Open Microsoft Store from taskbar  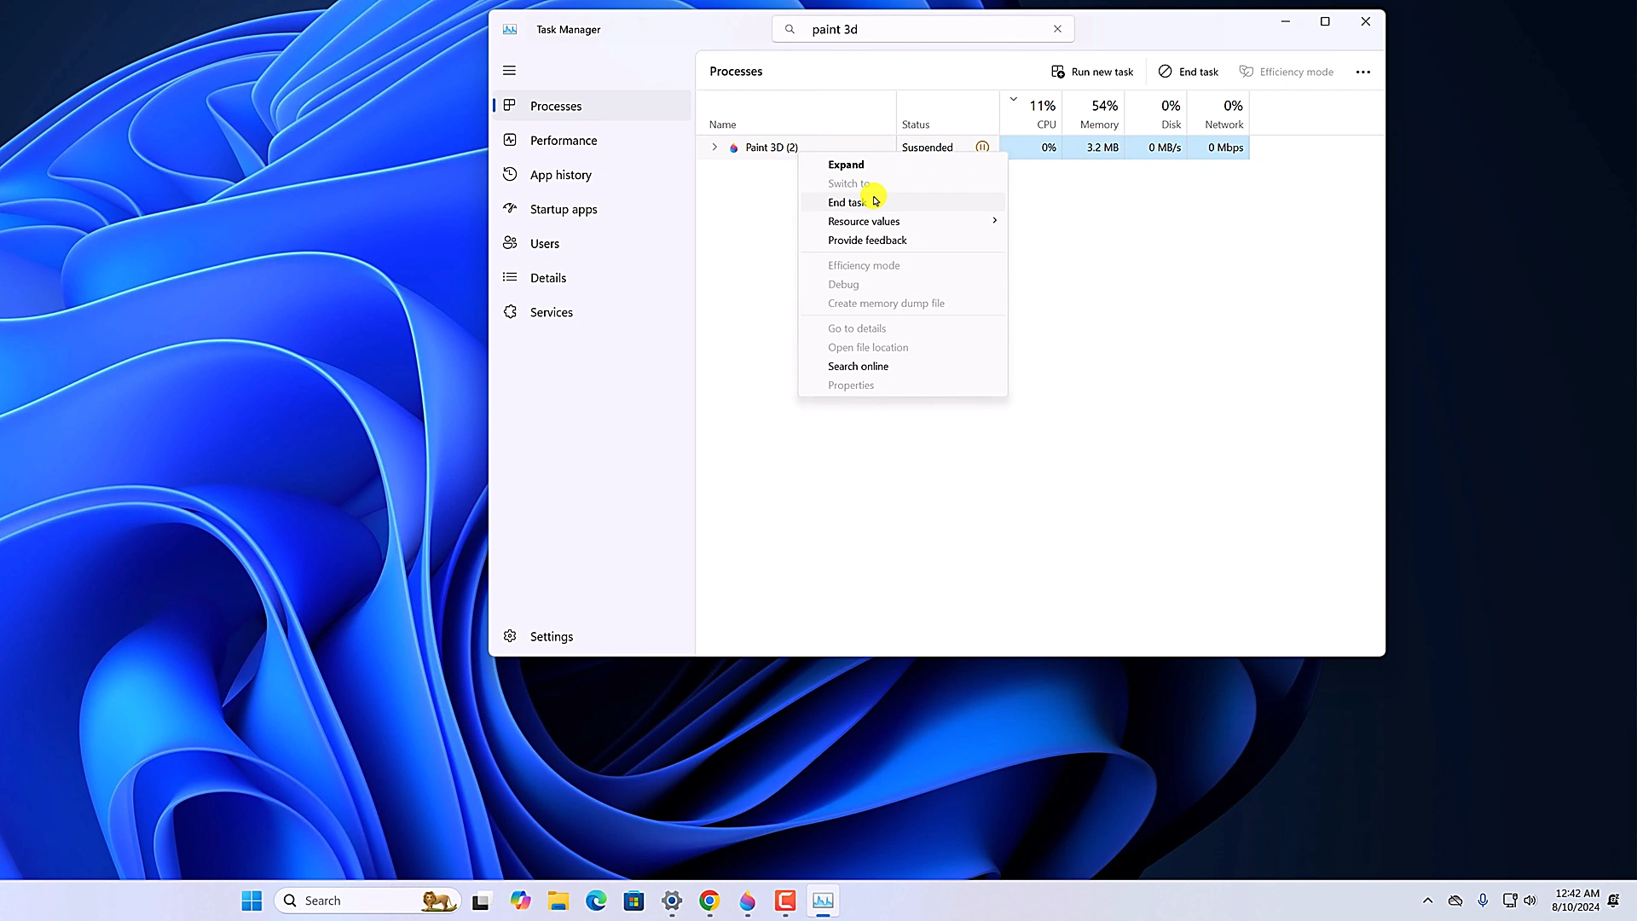(633, 901)
